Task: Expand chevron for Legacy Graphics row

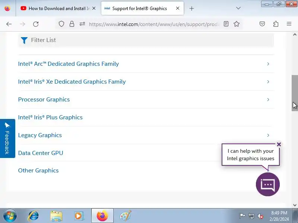Action: pyautogui.click(x=268, y=135)
